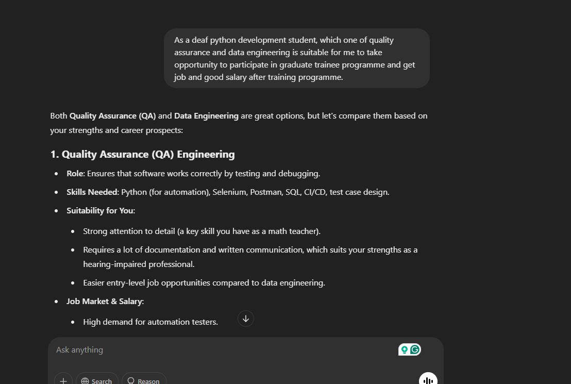
Task: Click the bold Data Engineering text in intro
Action: coord(206,116)
